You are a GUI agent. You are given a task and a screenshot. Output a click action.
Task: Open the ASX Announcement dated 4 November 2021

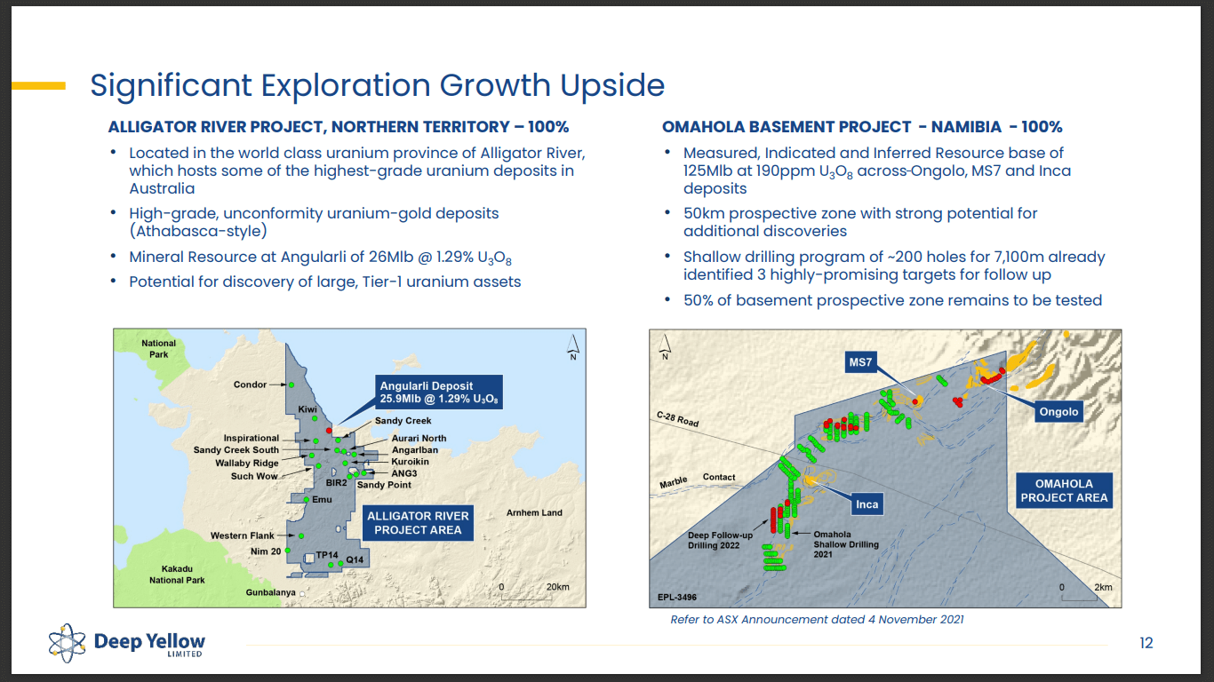[x=819, y=620]
